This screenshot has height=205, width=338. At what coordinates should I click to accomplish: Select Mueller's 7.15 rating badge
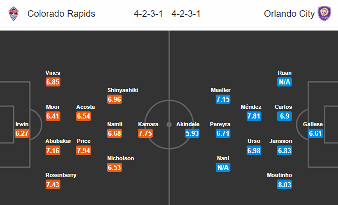(223, 99)
